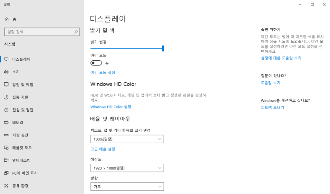Open the 멀티태스킹 settings icon
Image resolution: width=330 pixels, height=194 pixels.
(6, 160)
